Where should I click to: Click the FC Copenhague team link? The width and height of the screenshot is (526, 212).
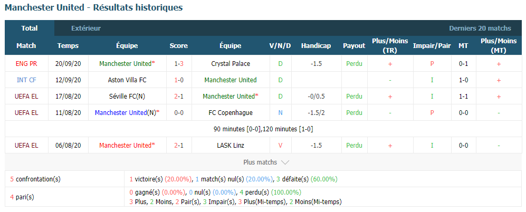[x=230, y=113]
